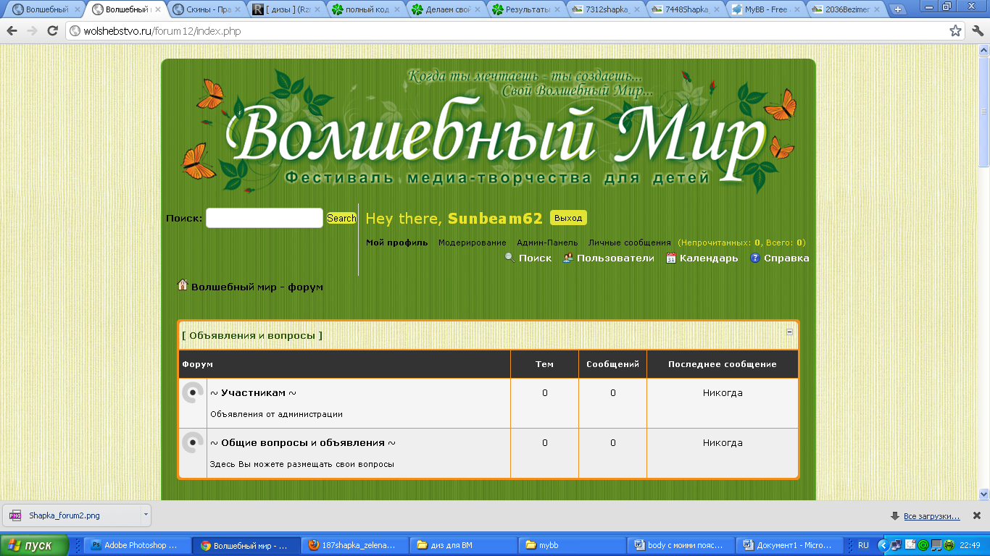Click the yellow Search button

click(x=341, y=218)
